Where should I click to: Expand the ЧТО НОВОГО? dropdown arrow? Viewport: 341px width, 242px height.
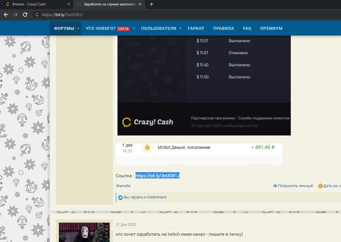[x=134, y=28]
